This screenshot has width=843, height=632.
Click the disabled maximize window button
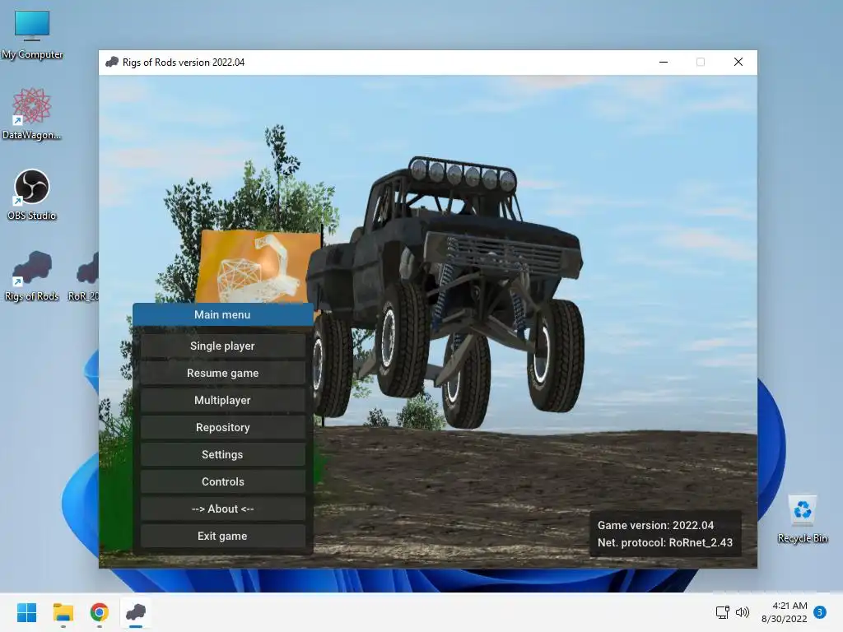(x=701, y=63)
